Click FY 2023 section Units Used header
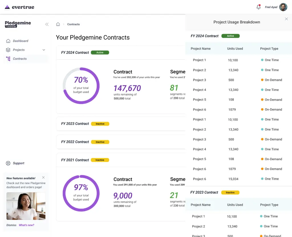This screenshot has height=237, width=292. pos(235,205)
